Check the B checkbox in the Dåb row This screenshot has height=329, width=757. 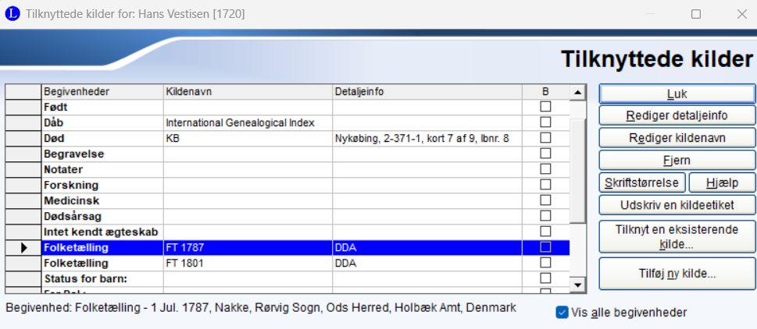(545, 122)
